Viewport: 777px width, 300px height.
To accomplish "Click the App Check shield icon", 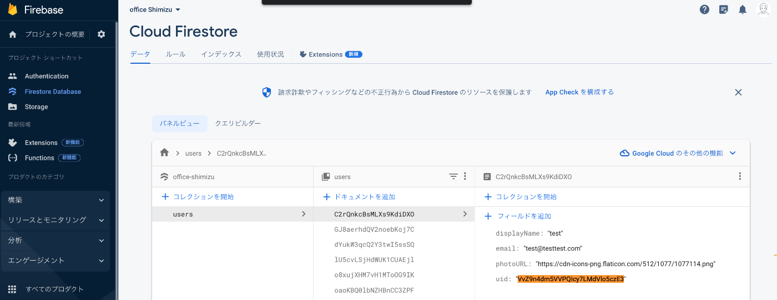I will click(267, 92).
